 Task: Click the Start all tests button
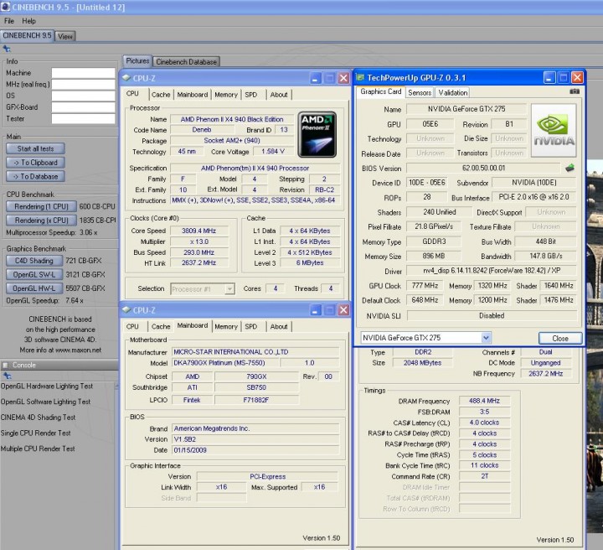tap(35, 148)
